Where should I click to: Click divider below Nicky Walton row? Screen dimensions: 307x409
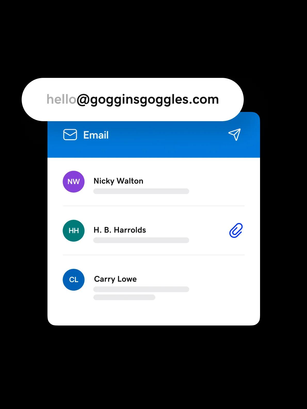[x=154, y=206]
